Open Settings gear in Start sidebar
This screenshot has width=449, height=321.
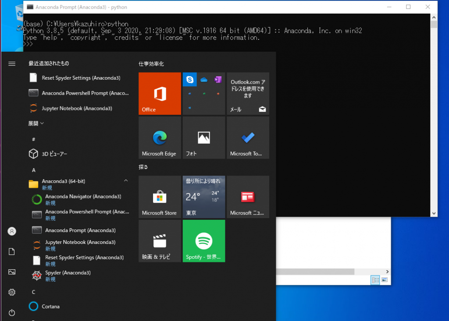(x=12, y=292)
